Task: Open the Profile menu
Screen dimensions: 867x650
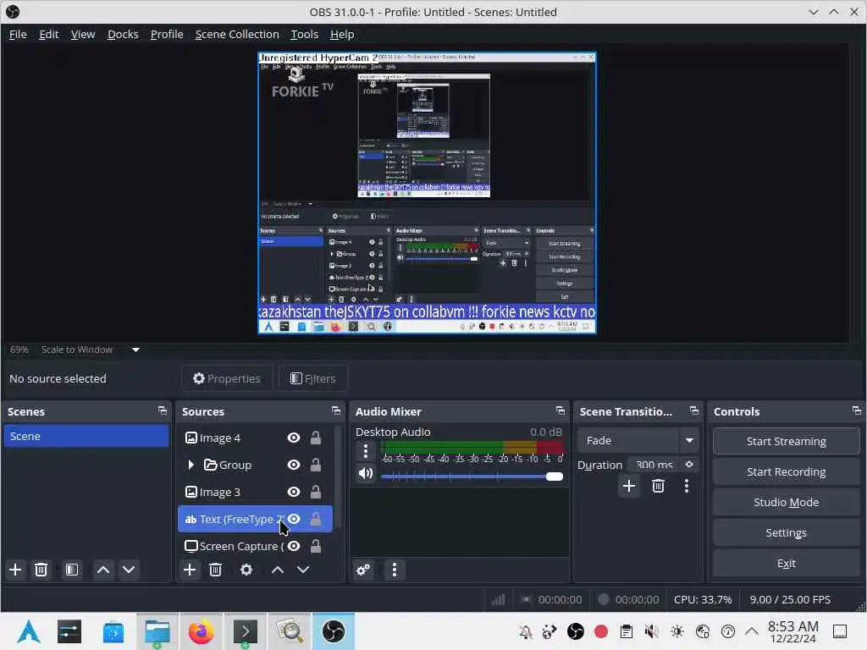Action: tap(167, 34)
